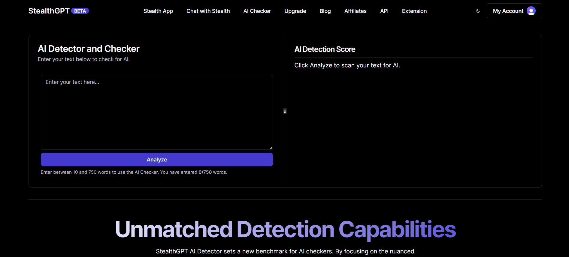
Task: Click the textarea resize corner handle
Action: tap(271, 148)
